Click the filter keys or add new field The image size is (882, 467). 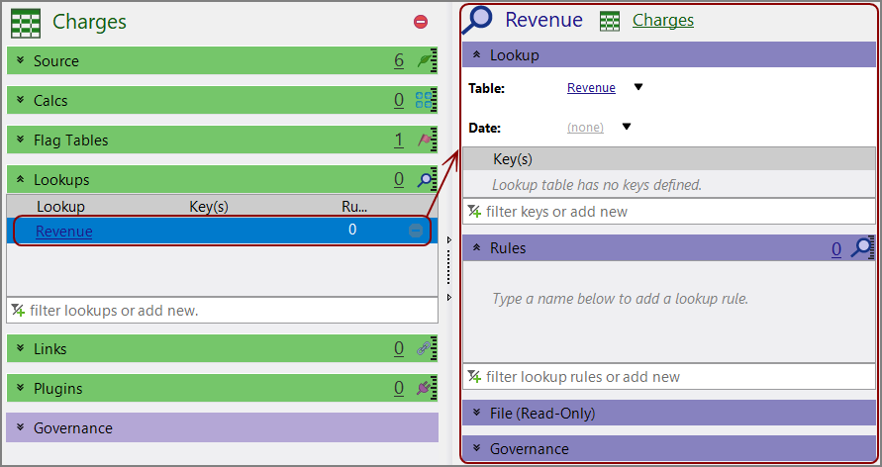pos(669,212)
